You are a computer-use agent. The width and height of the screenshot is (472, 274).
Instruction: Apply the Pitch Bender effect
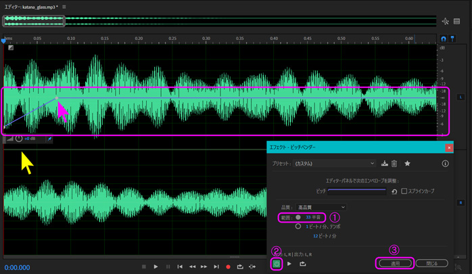click(x=396, y=263)
